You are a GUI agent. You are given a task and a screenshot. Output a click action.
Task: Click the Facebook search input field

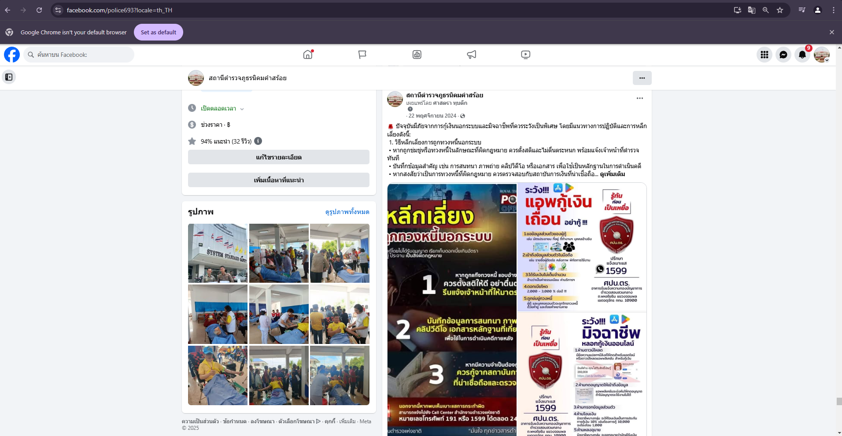(x=79, y=55)
